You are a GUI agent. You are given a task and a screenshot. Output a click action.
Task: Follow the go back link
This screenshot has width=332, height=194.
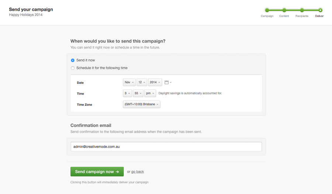(138, 172)
